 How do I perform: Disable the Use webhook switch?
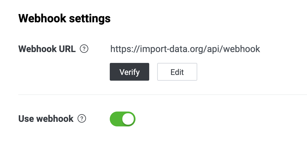coord(123,119)
